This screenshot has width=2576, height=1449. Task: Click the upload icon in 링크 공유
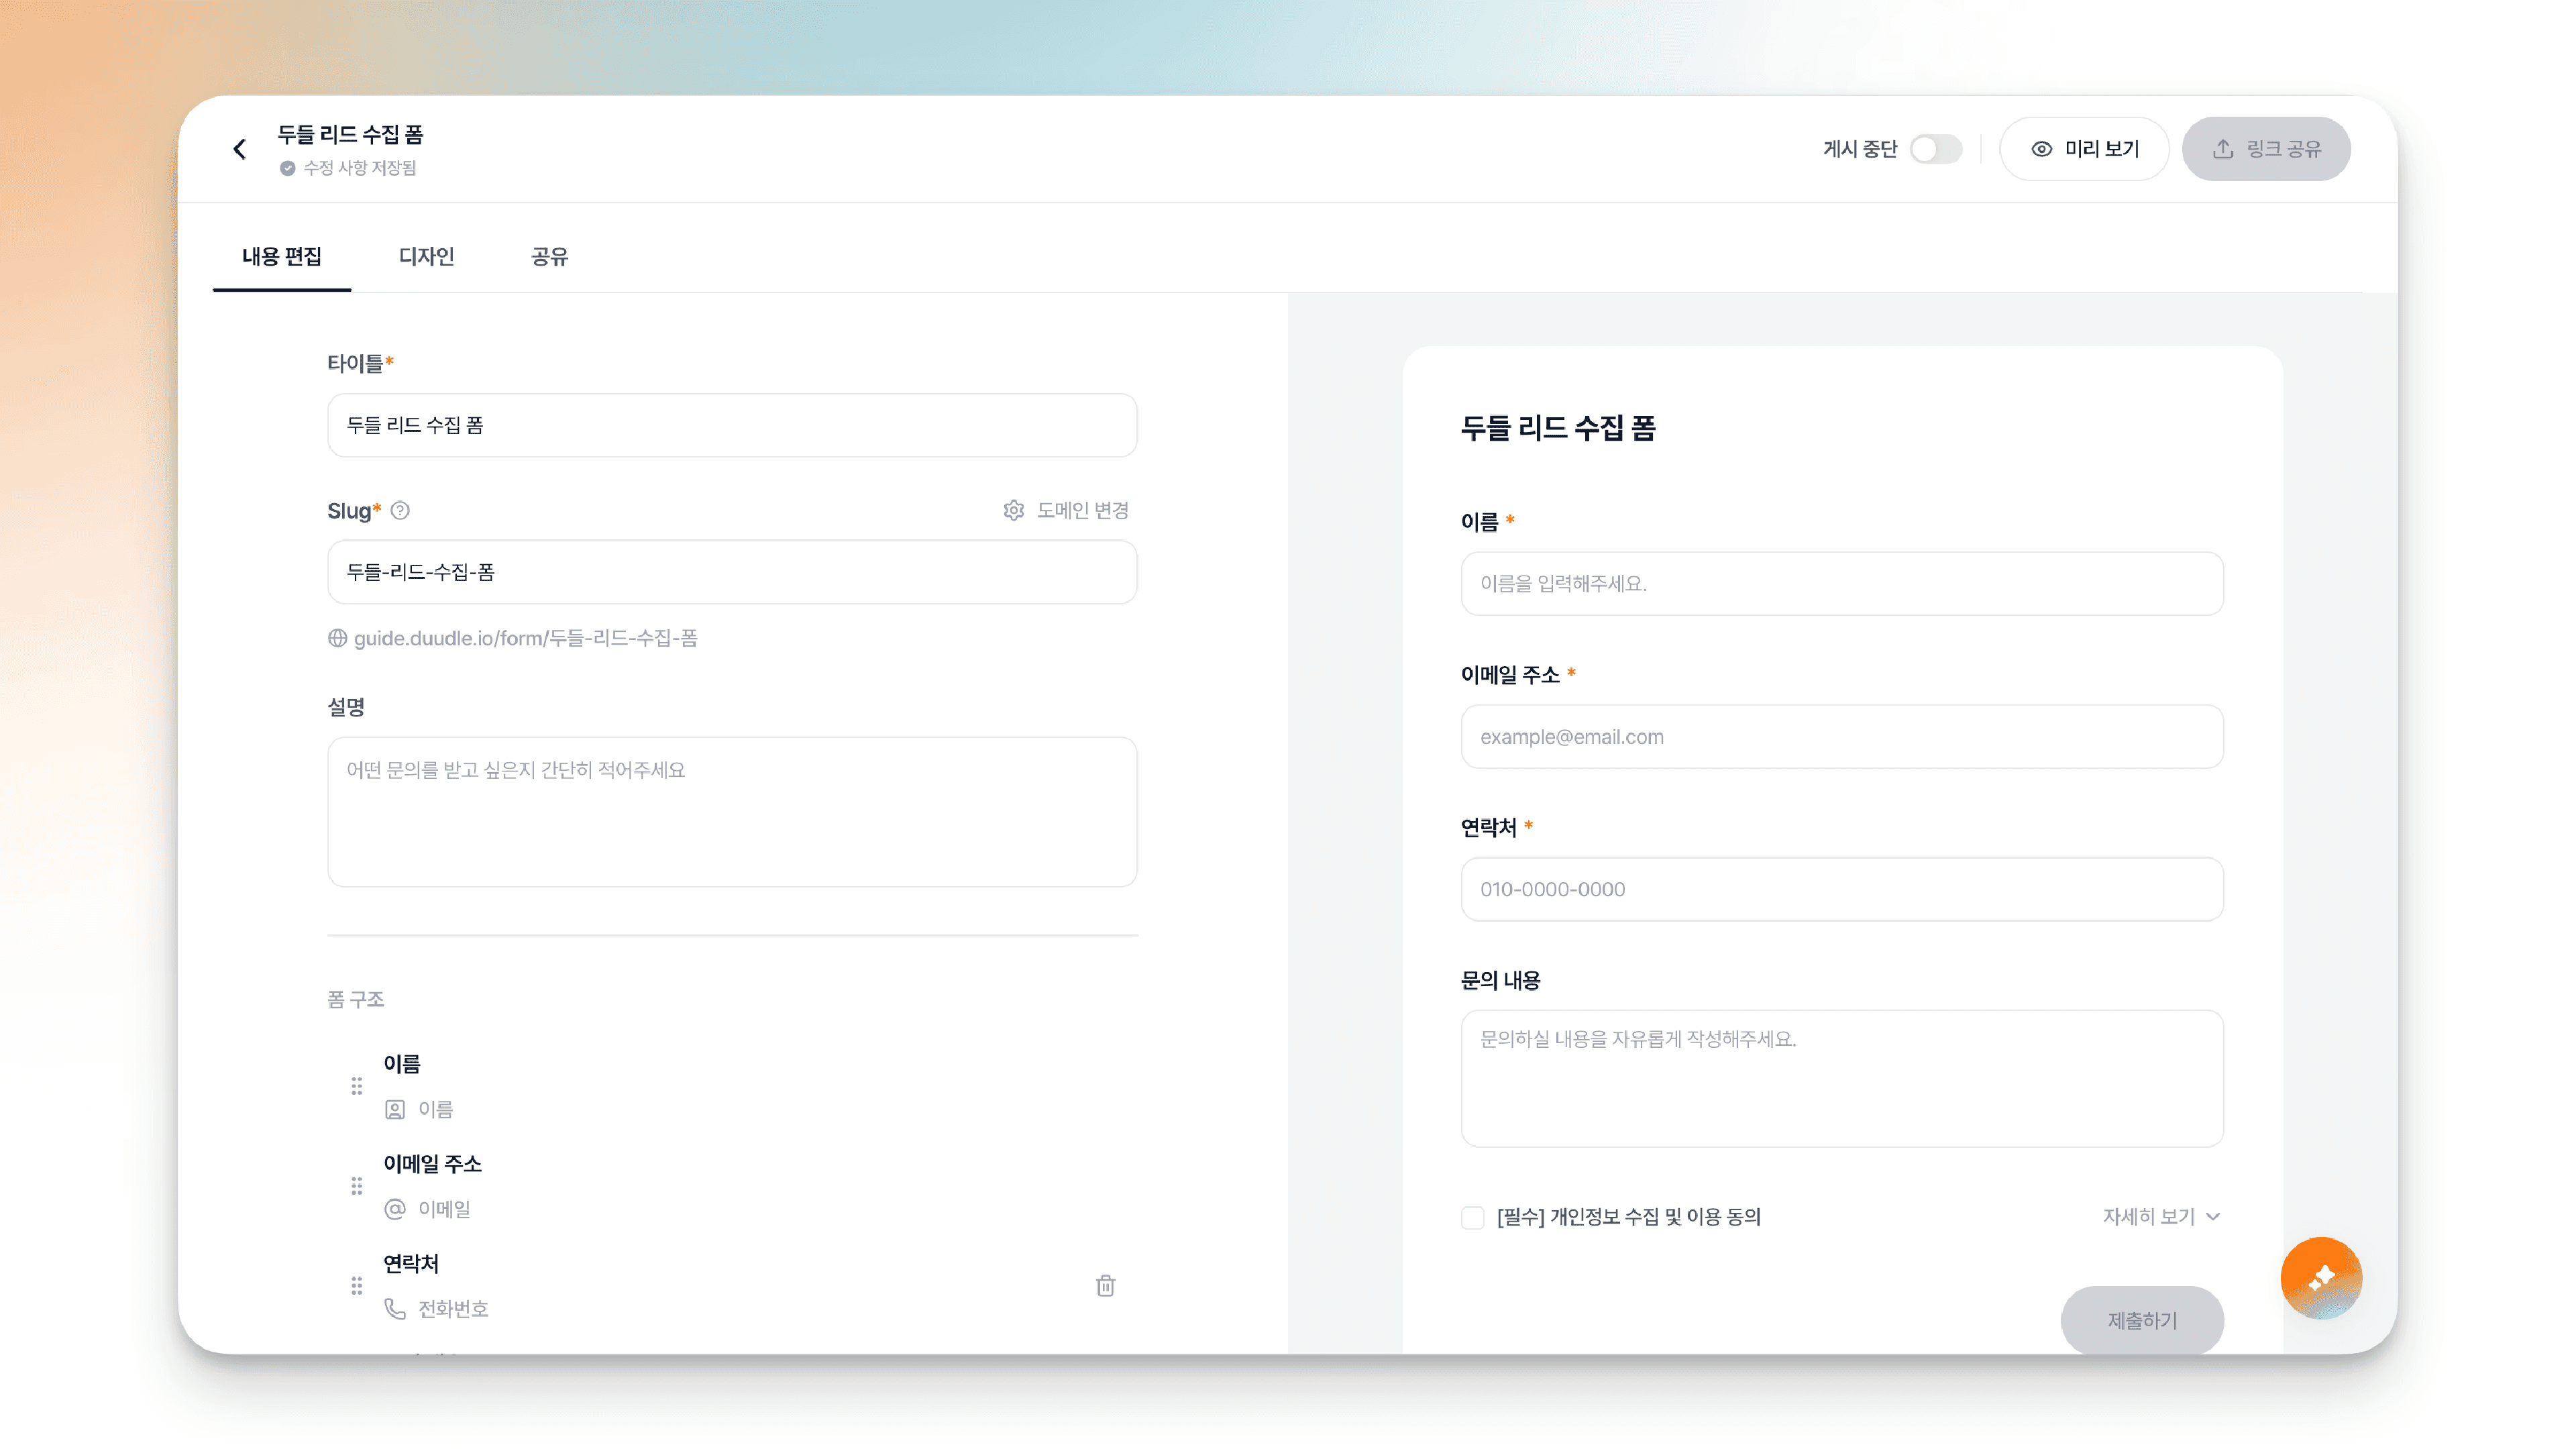(x=2222, y=149)
